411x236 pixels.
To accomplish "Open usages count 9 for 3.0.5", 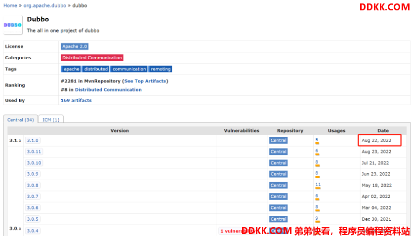I will 317,218.
